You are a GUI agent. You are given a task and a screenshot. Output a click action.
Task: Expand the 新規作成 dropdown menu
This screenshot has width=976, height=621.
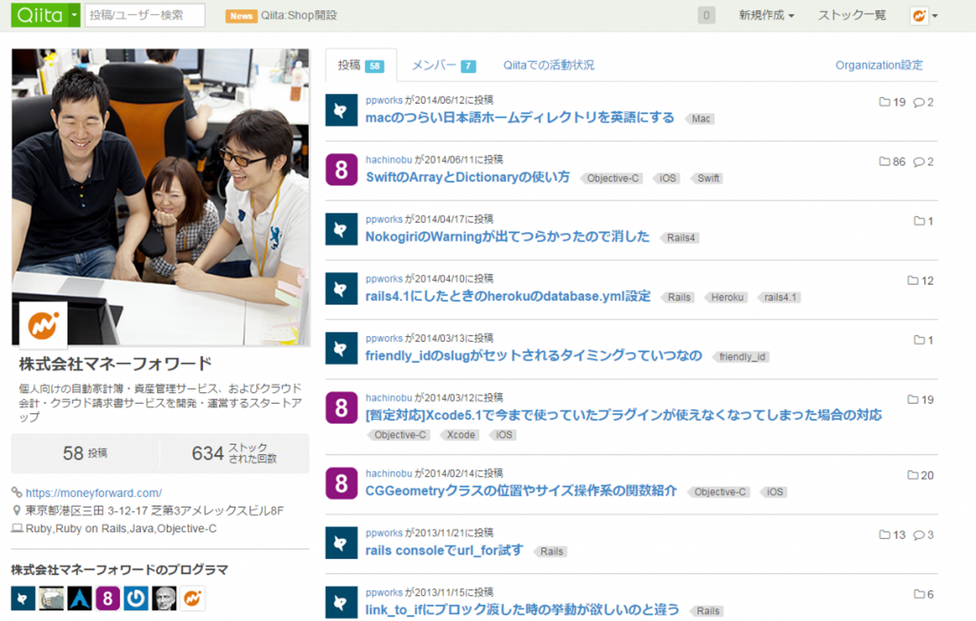pyautogui.click(x=767, y=15)
